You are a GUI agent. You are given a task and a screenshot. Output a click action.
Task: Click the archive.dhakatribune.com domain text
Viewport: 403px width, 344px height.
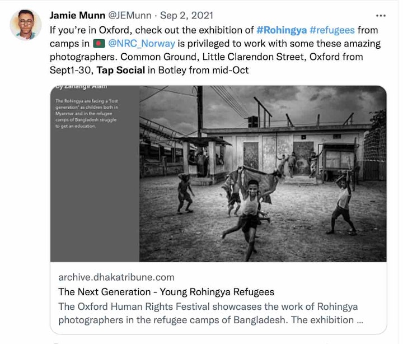[x=116, y=277]
